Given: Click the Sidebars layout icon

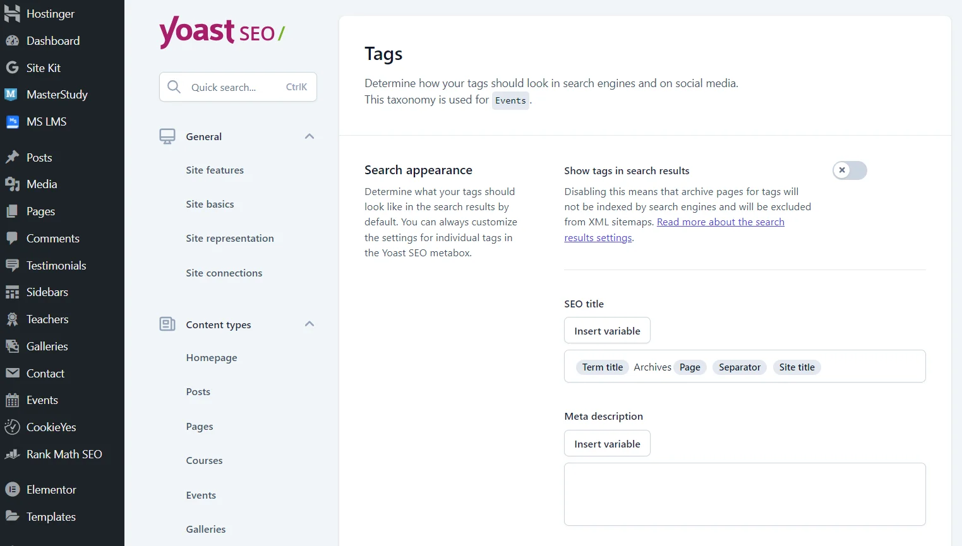Looking at the screenshot, I should point(12,292).
